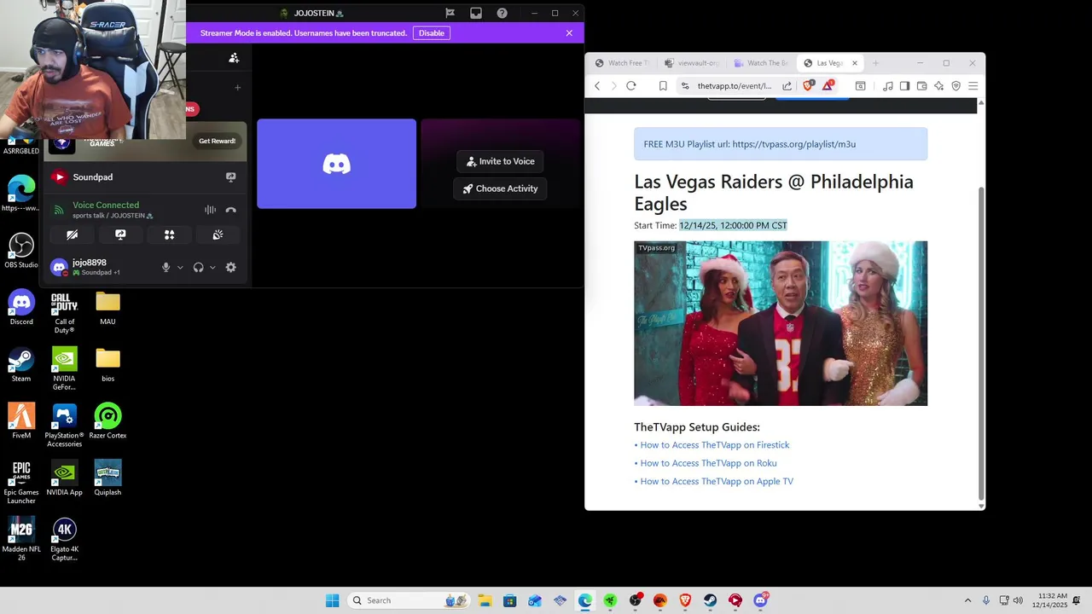This screenshot has height=614, width=1092.
Task: Click Voice Connected status text
Action: point(106,205)
